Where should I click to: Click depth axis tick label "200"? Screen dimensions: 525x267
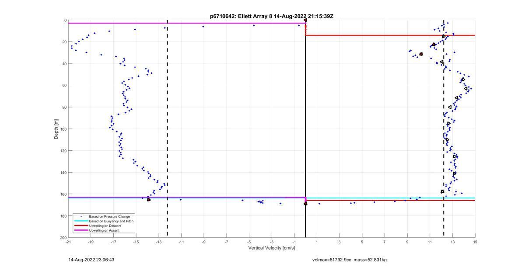[63, 237]
